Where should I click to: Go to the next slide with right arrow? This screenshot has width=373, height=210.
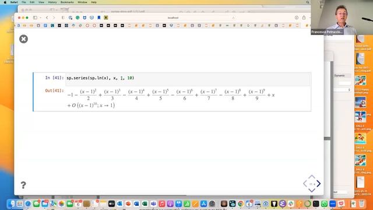coord(319,184)
